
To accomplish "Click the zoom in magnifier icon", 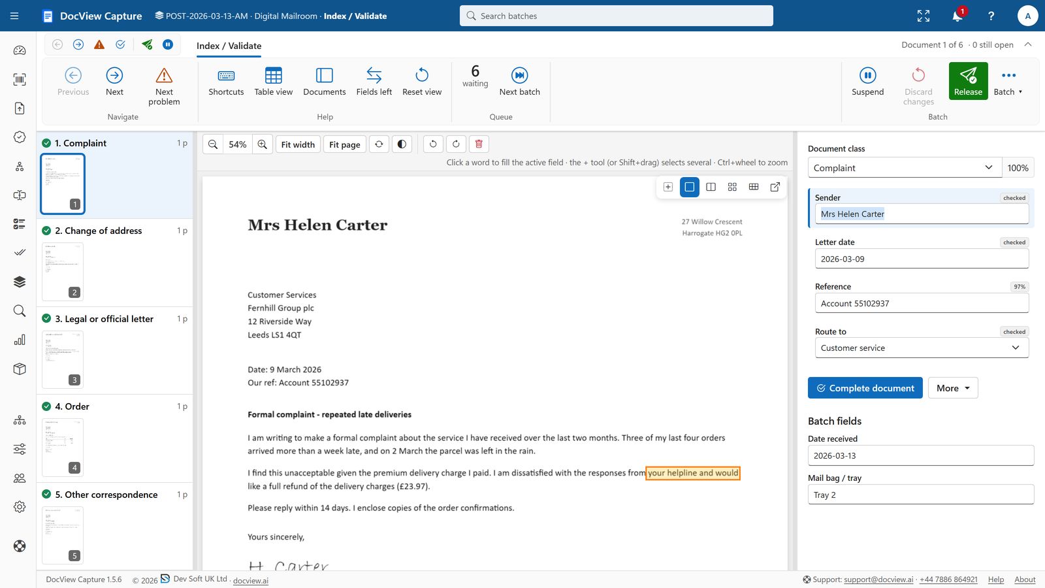I will pyautogui.click(x=263, y=144).
